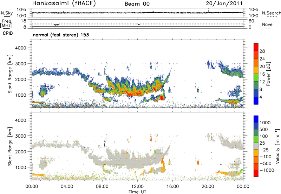Pick the red bottom segment of Velocity color bar

pos(256,173)
